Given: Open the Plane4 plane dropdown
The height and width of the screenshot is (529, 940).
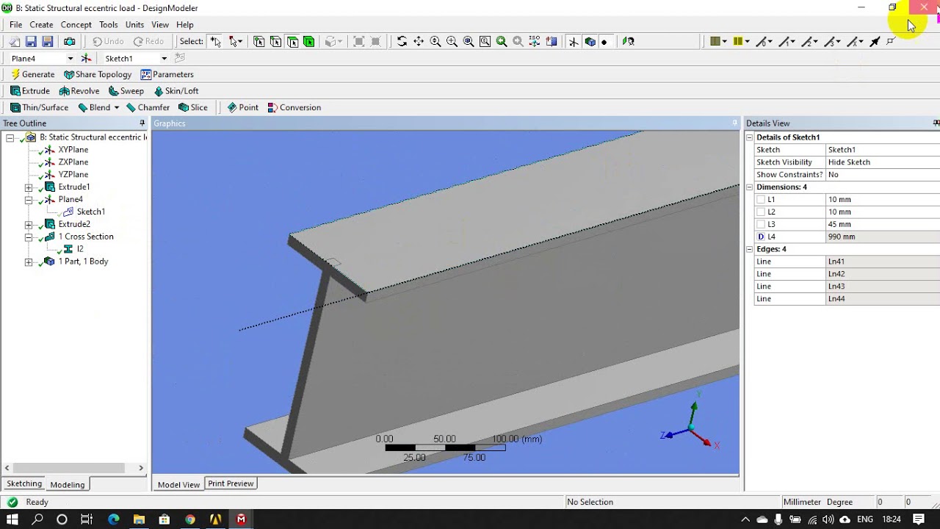Looking at the screenshot, I should point(70,59).
